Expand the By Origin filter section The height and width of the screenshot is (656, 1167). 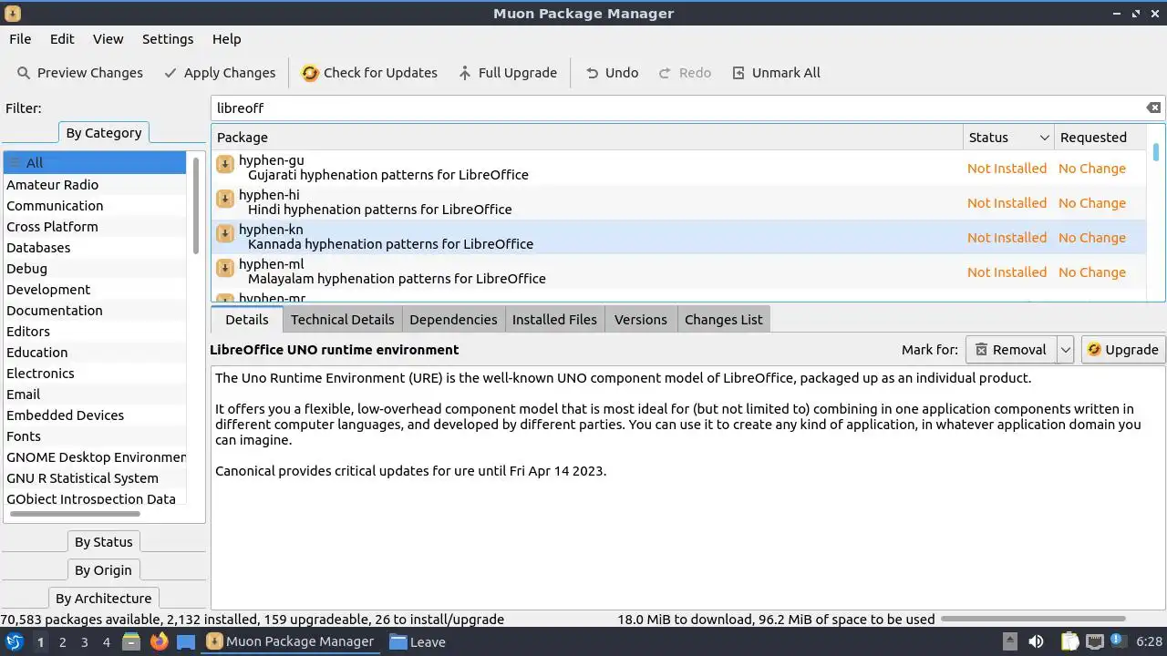[103, 570]
